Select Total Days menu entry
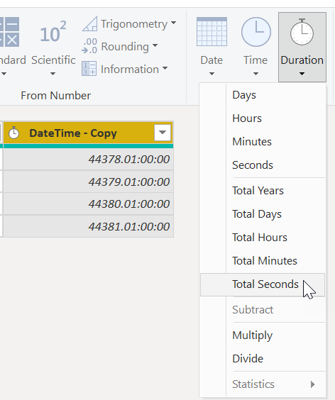Viewport: 335px width, 400px height. (x=263, y=214)
